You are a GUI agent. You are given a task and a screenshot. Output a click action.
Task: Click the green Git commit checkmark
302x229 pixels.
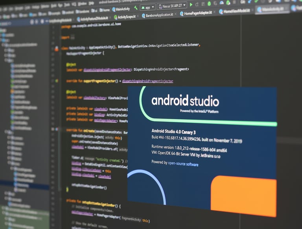point(256,2)
